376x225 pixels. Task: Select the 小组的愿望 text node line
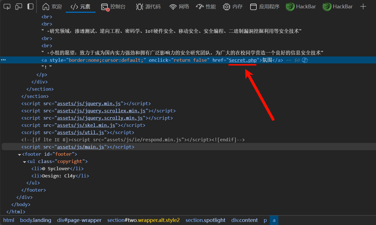point(182,53)
